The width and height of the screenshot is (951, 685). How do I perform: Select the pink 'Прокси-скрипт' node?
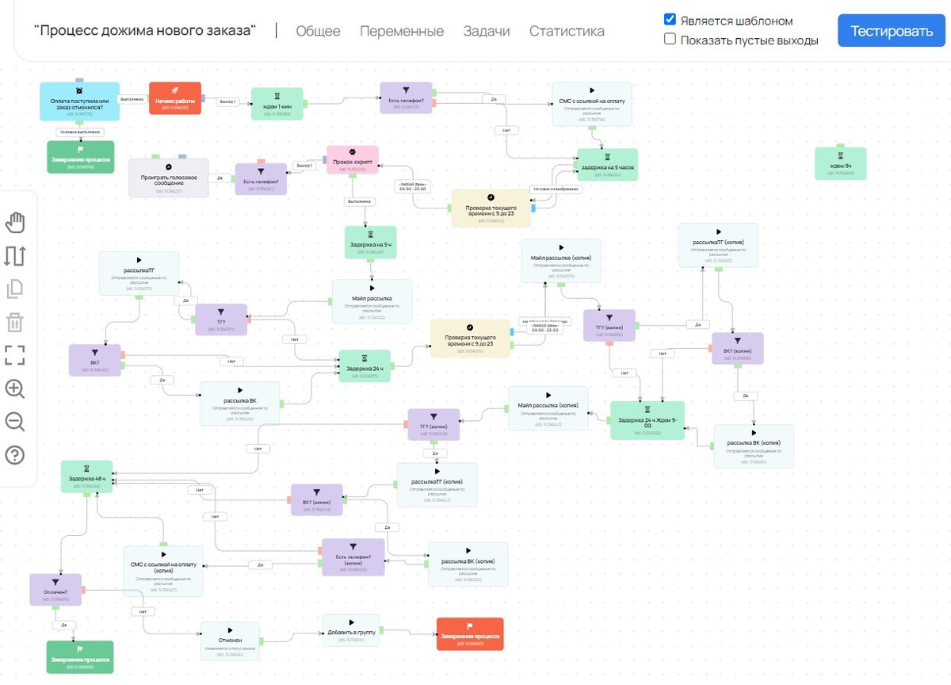point(353,165)
